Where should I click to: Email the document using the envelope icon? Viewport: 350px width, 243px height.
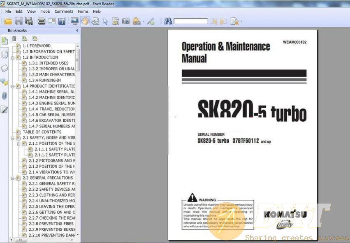(52, 21)
